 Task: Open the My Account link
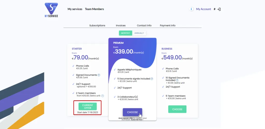pos(203,9)
